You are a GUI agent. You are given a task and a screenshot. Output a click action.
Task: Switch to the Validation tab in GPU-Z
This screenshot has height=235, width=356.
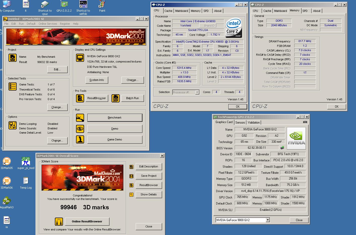tap(254, 123)
